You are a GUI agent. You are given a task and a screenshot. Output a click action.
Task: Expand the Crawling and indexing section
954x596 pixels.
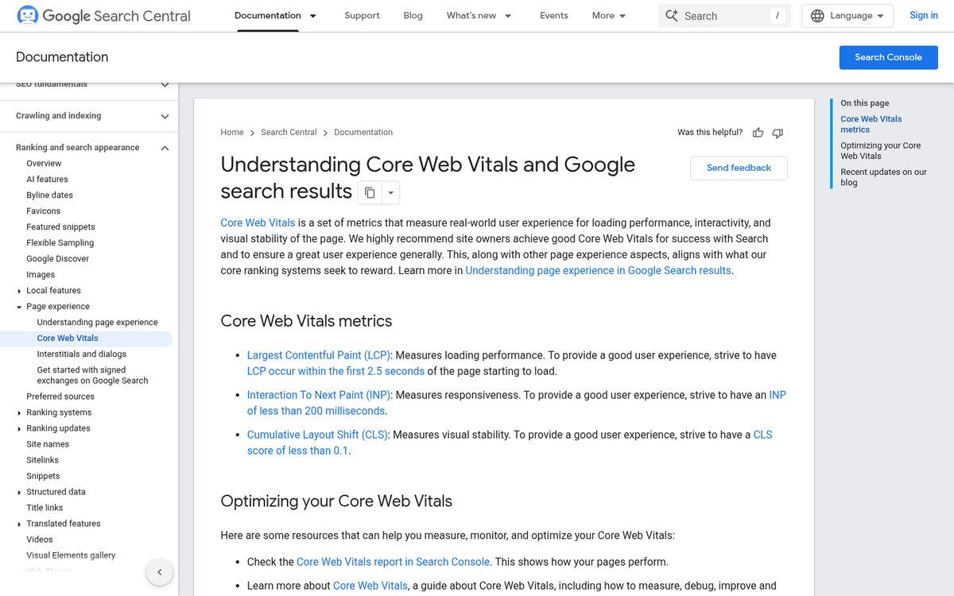(165, 116)
